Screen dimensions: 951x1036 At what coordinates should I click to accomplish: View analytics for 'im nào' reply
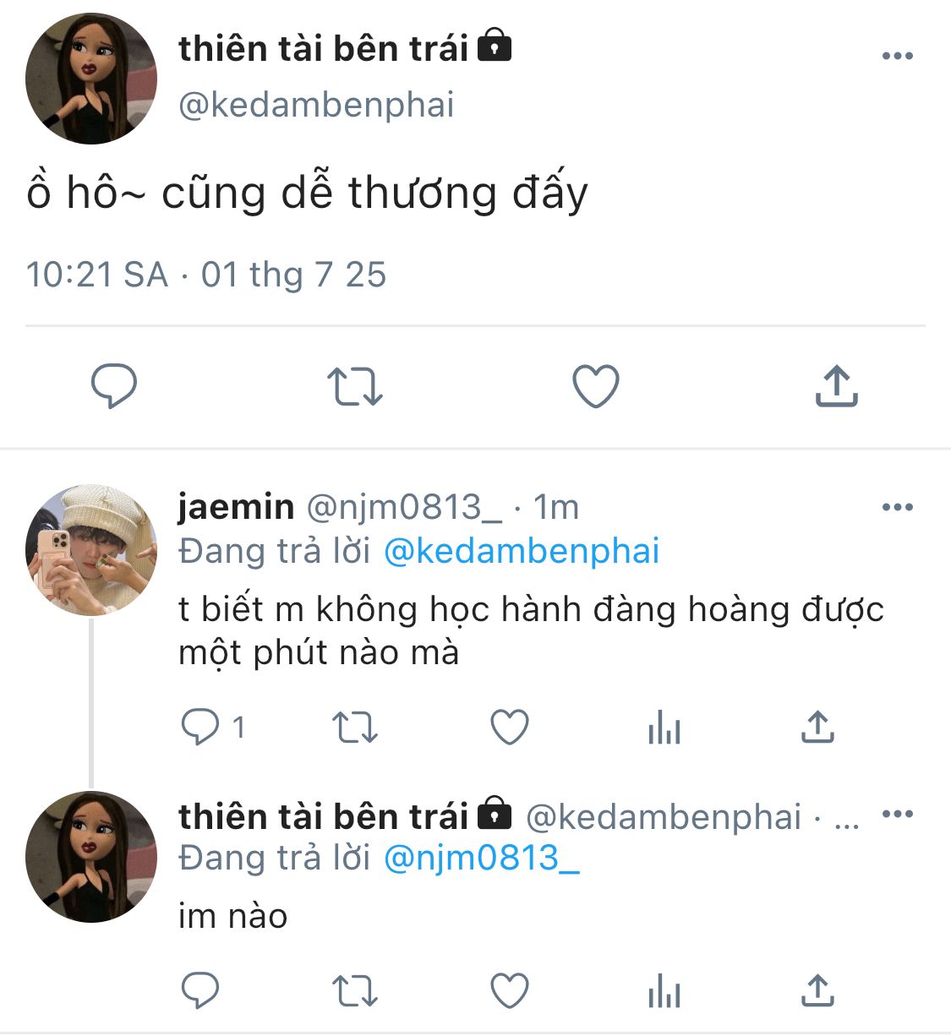point(664,990)
